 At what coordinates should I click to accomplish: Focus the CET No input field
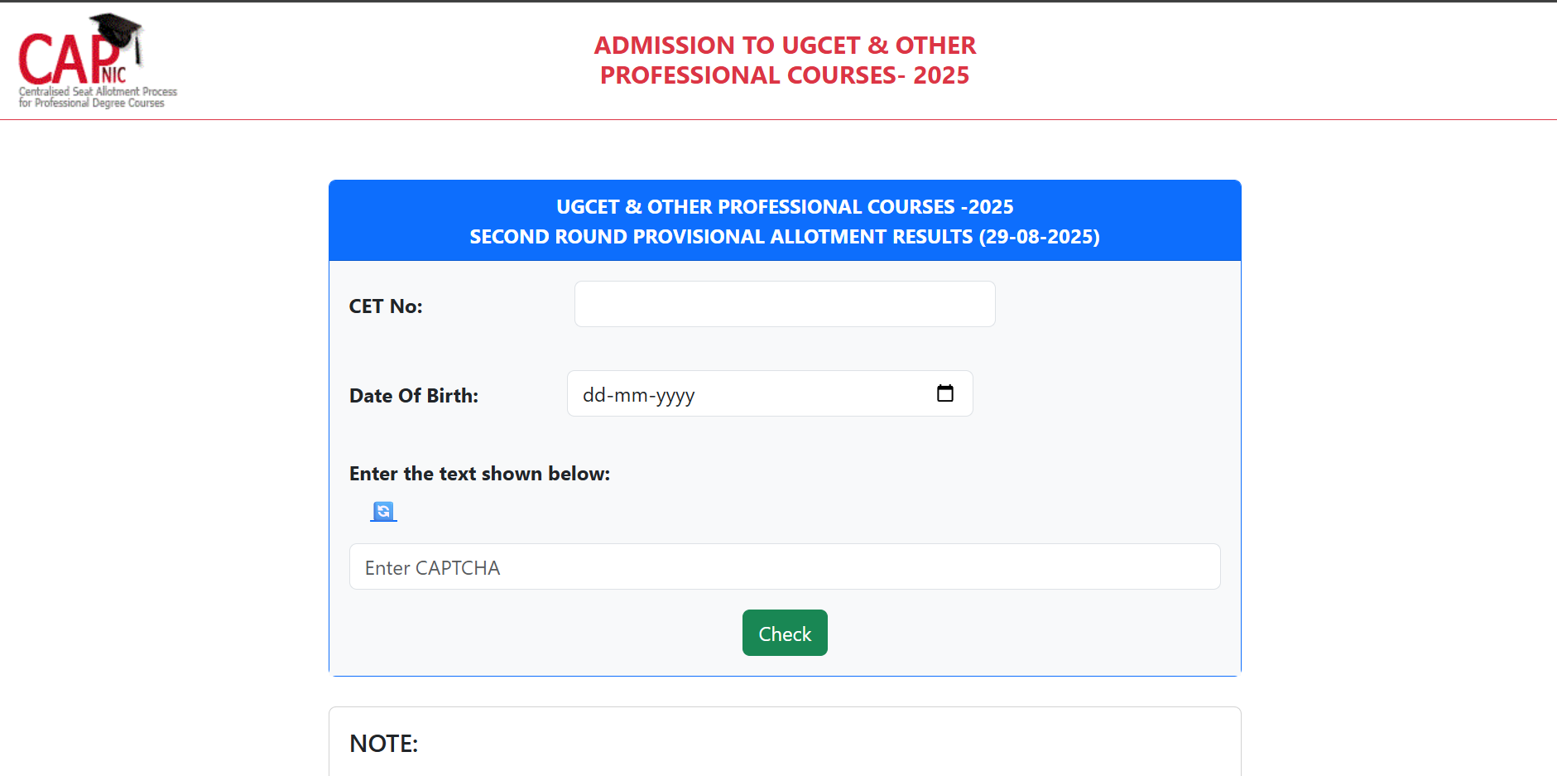[x=784, y=304]
